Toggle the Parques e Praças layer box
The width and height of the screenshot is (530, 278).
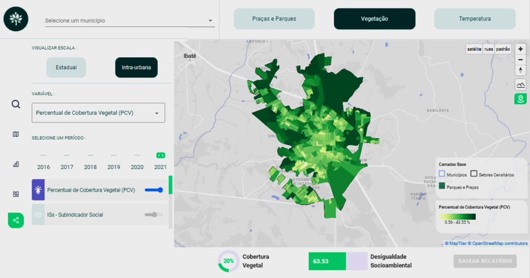point(442,186)
